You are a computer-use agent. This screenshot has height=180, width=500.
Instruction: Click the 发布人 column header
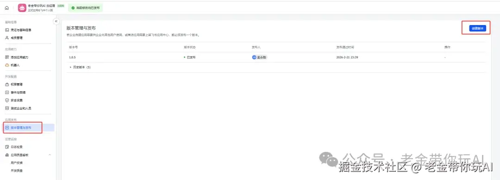point(256,47)
